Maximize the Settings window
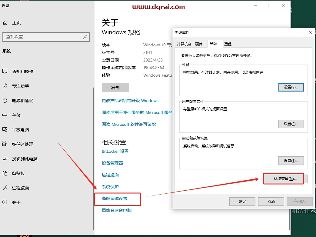316x237 pixels. (270, 6)
